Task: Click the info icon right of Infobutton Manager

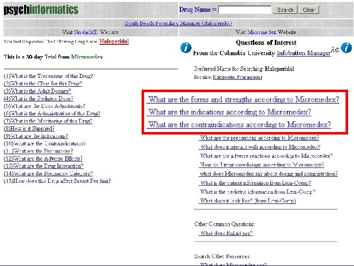Action: coord(346,48)
